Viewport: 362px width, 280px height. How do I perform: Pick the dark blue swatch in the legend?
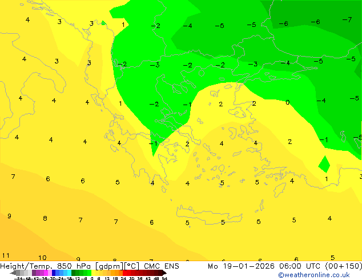tap(54, 273)
